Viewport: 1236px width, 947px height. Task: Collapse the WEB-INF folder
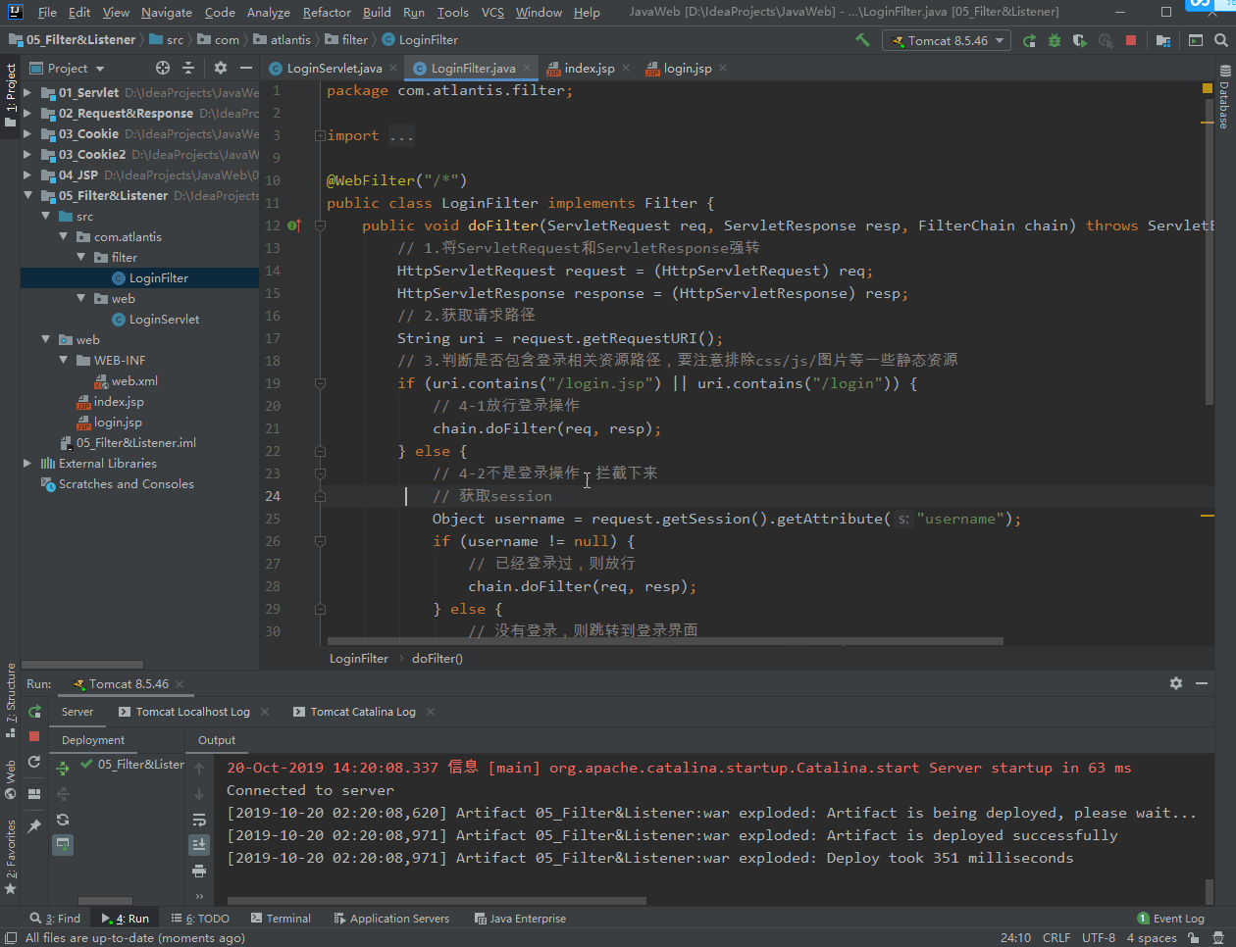63,360
